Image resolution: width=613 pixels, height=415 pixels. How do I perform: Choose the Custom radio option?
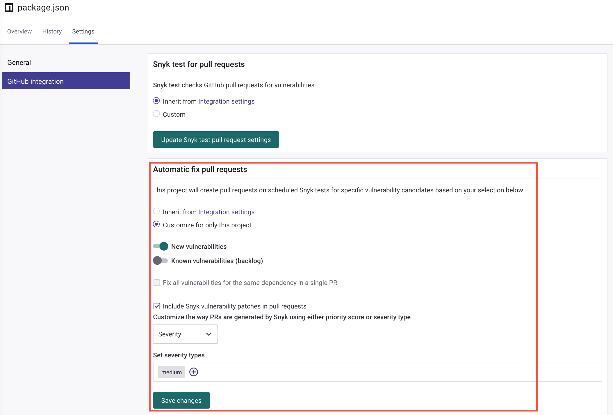click(156, 114)
